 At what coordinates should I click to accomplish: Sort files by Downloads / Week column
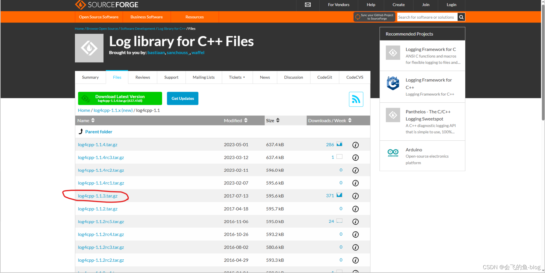(x=330, y=121)
